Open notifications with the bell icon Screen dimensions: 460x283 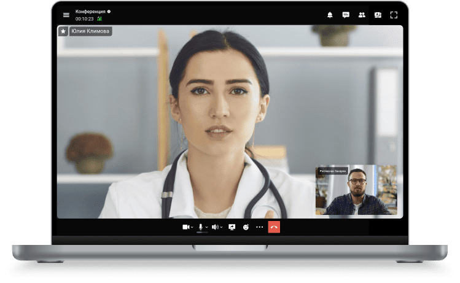coord(330,15)
